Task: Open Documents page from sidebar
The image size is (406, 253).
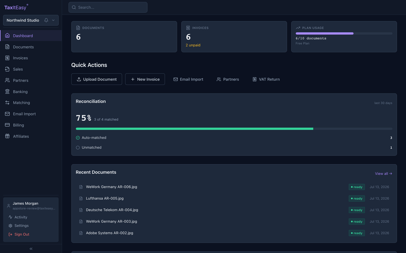Action: pyautogui.click(x=31, y=47)
